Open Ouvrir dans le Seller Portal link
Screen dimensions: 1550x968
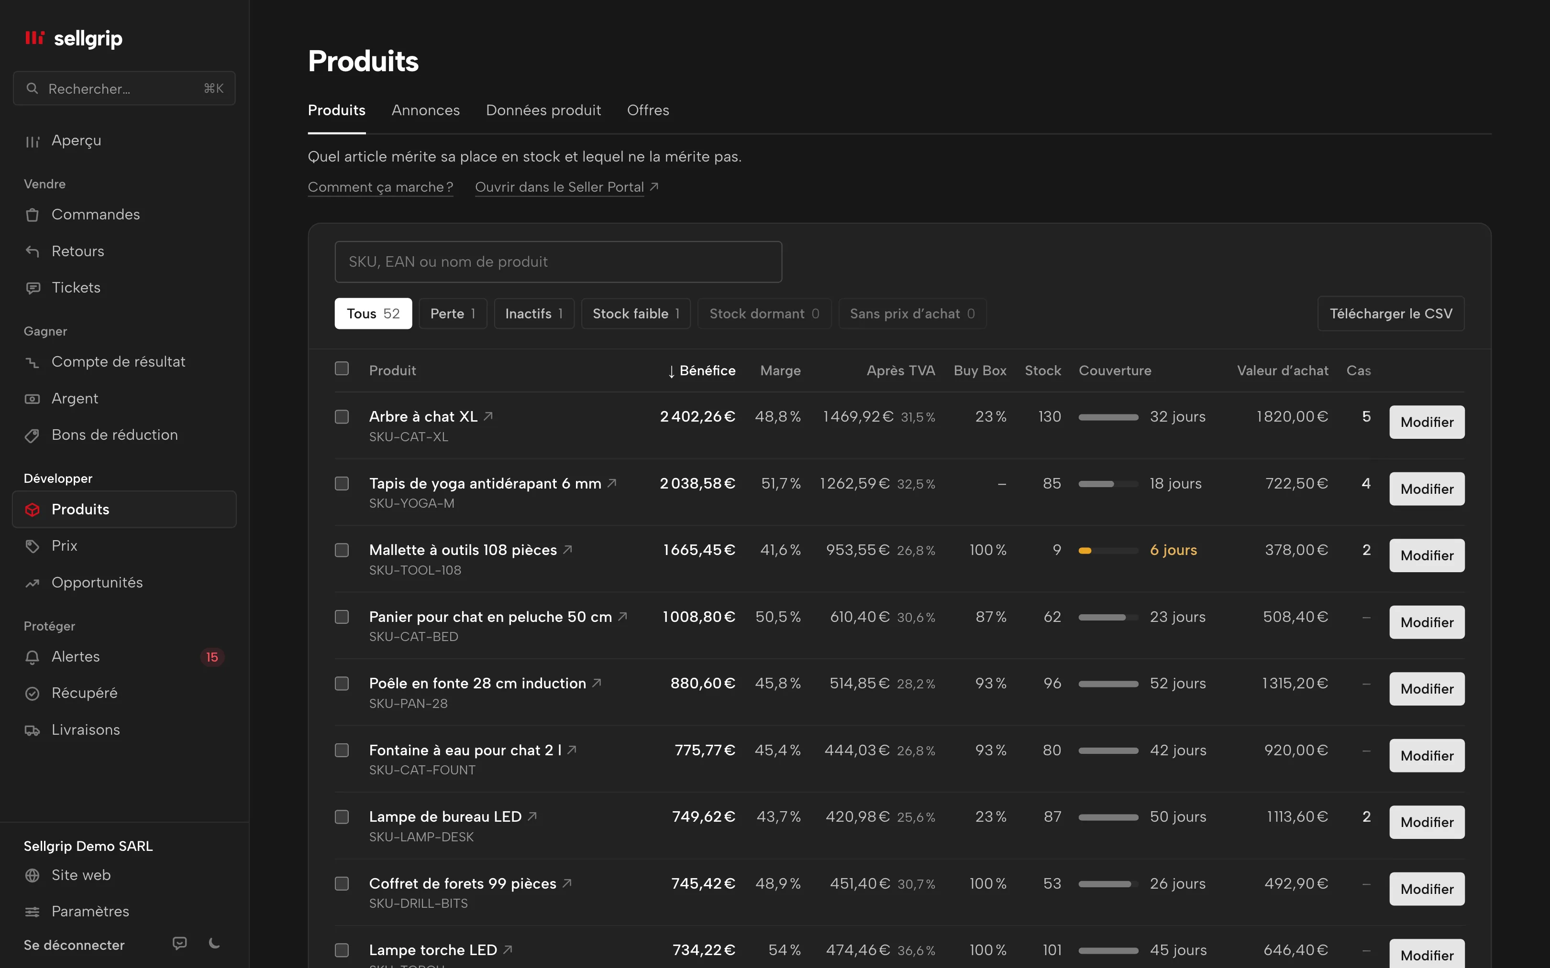tap(566, 187)
